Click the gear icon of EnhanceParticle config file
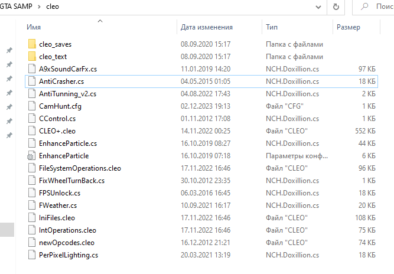The width and height of the screenshot is (394, 274). pos(32,156)
